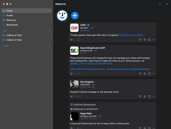Click the Mentions icon in sidebar
The image size is (171, 129).
4,20
